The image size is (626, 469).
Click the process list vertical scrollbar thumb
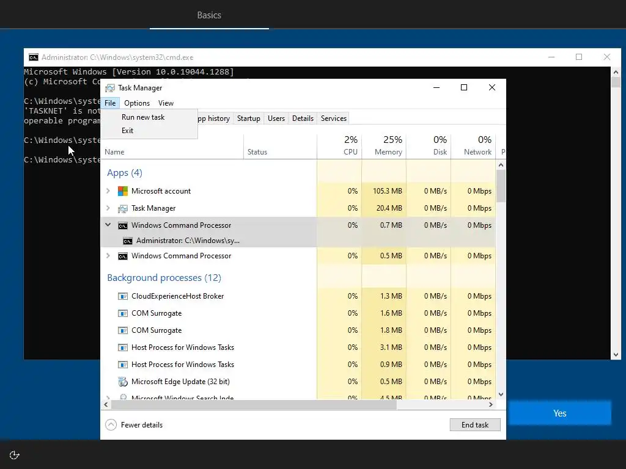click(x=501, y=186)
